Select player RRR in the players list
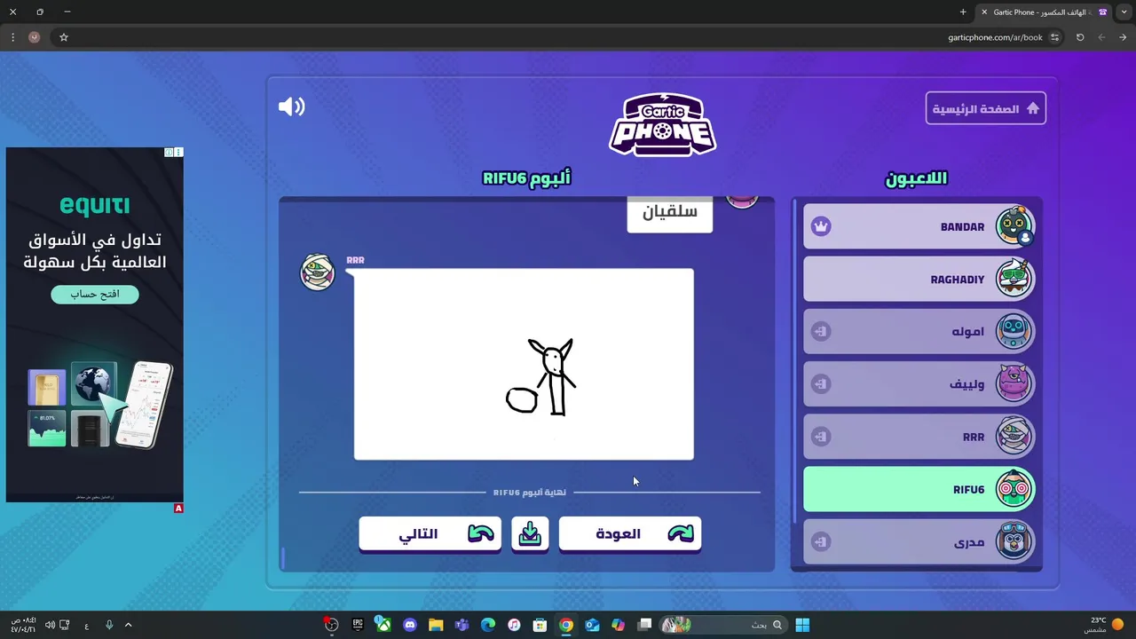This screenshot has width=1136, height=639. point(919,437)
